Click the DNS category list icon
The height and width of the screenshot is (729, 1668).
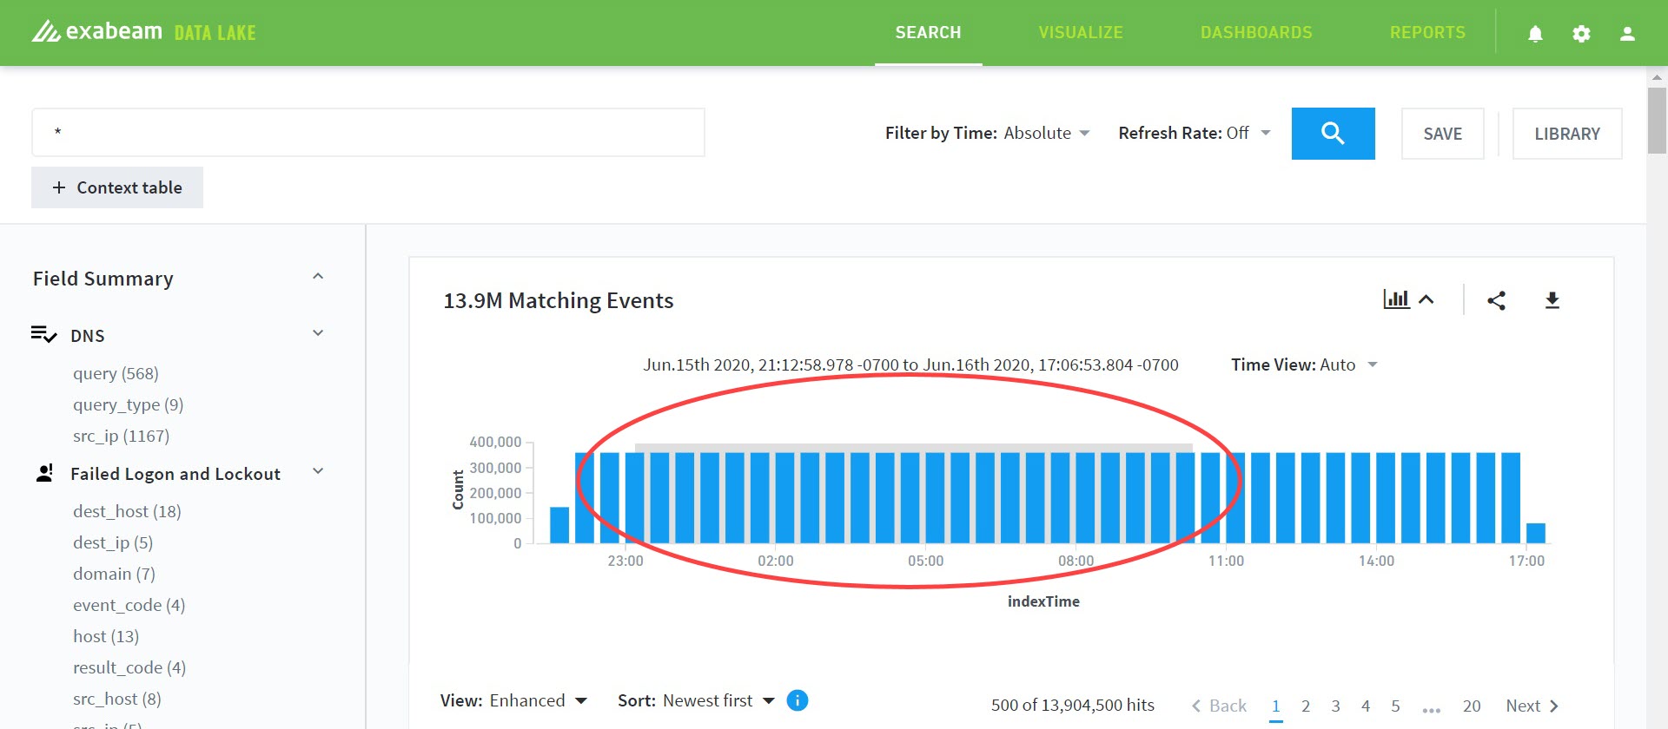pyautogui.click(x=43, y=335)
